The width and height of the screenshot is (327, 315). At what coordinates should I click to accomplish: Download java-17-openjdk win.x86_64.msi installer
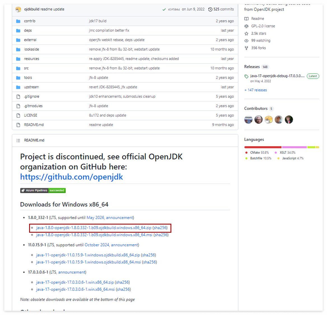tap(75, 290)
